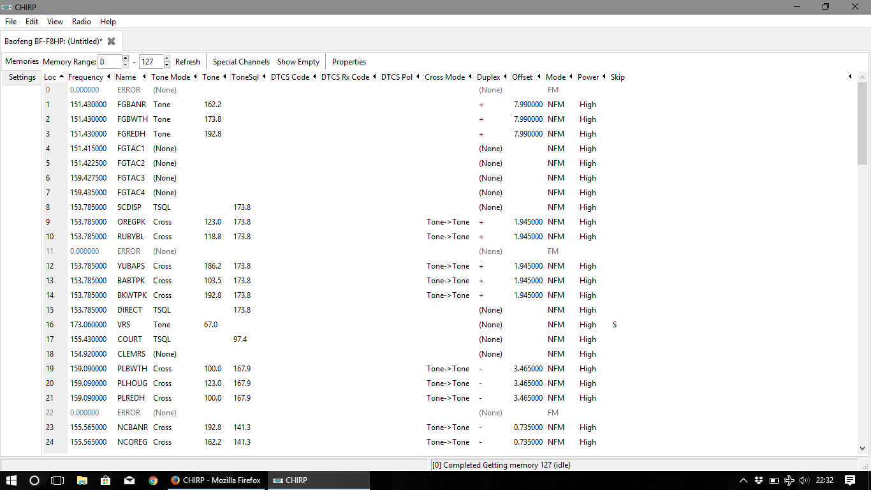Open Task View on taskbar
This screenshot has height=490, width=871.
tap(57, 480)
